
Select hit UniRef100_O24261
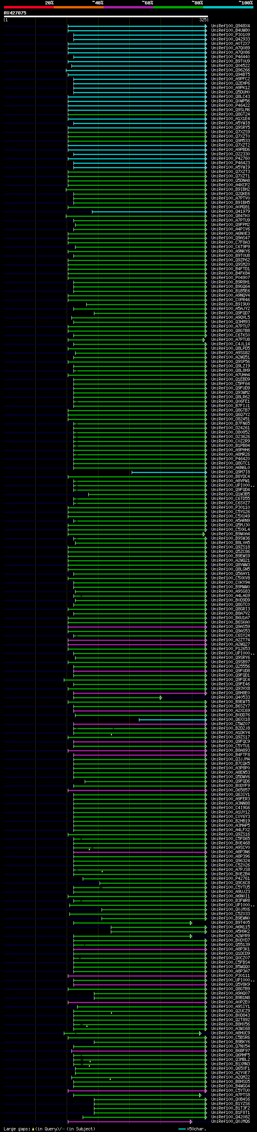(230, 428)
